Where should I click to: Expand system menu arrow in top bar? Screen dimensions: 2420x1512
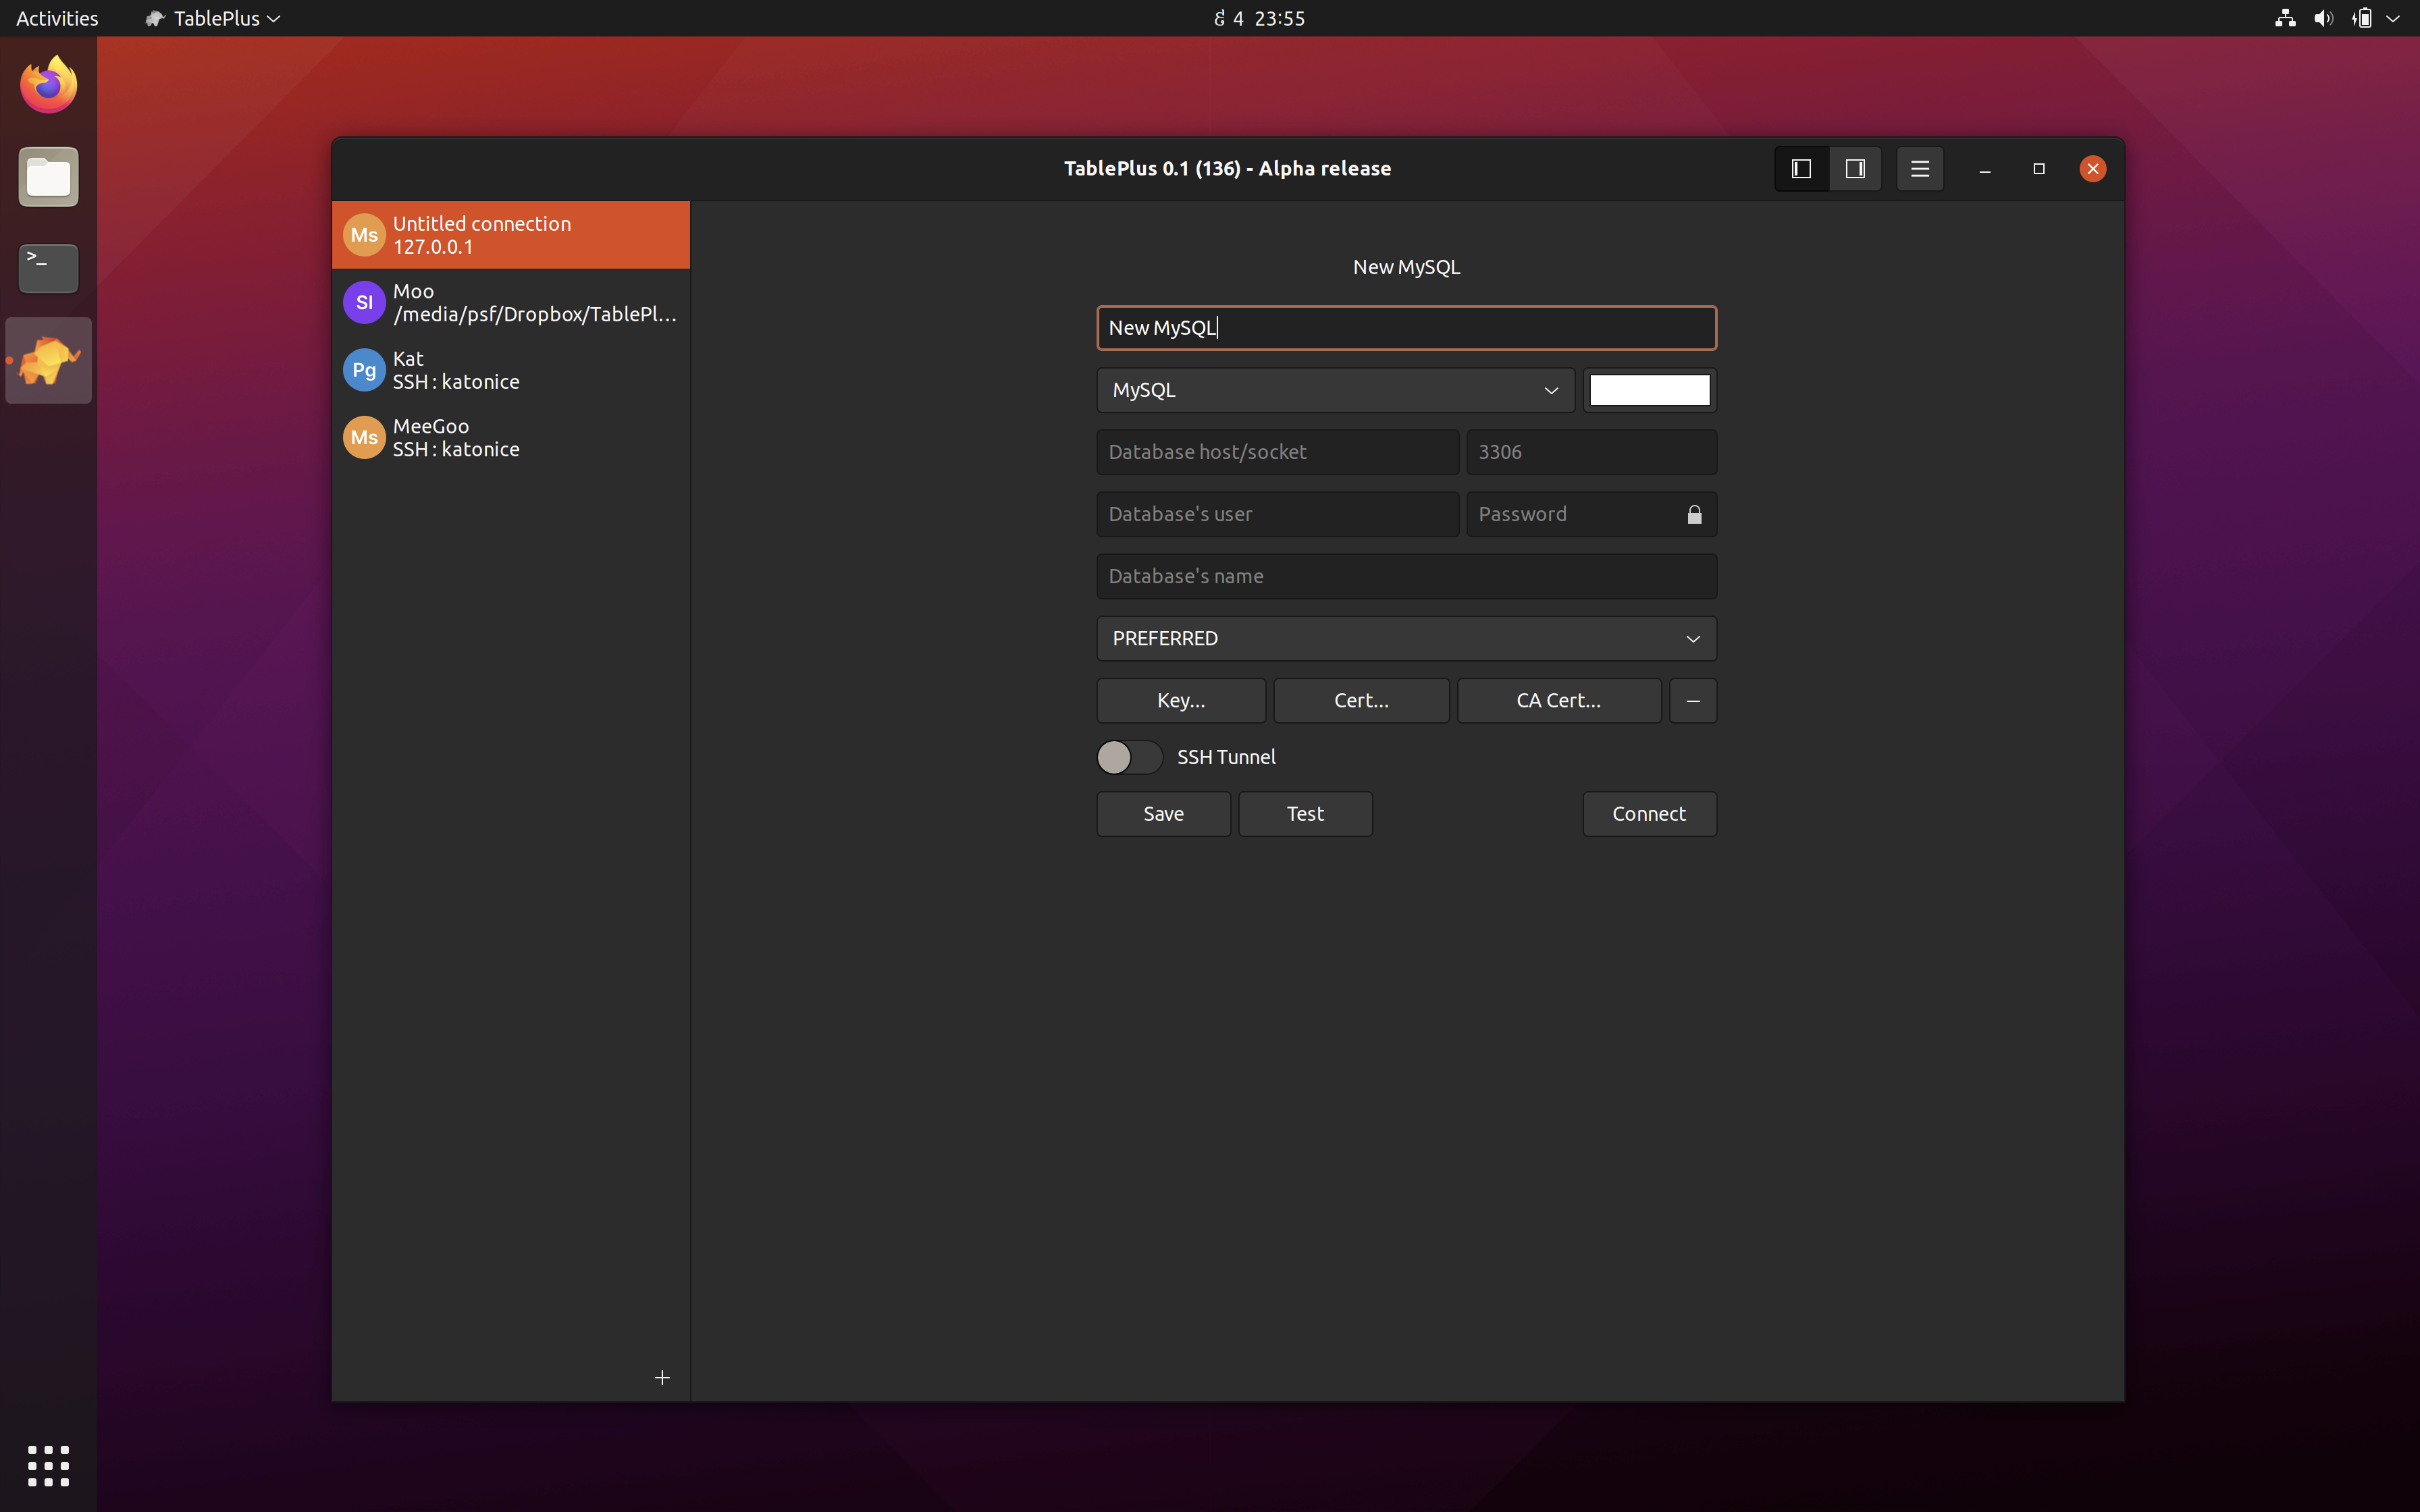click(x=2393, y=18)
